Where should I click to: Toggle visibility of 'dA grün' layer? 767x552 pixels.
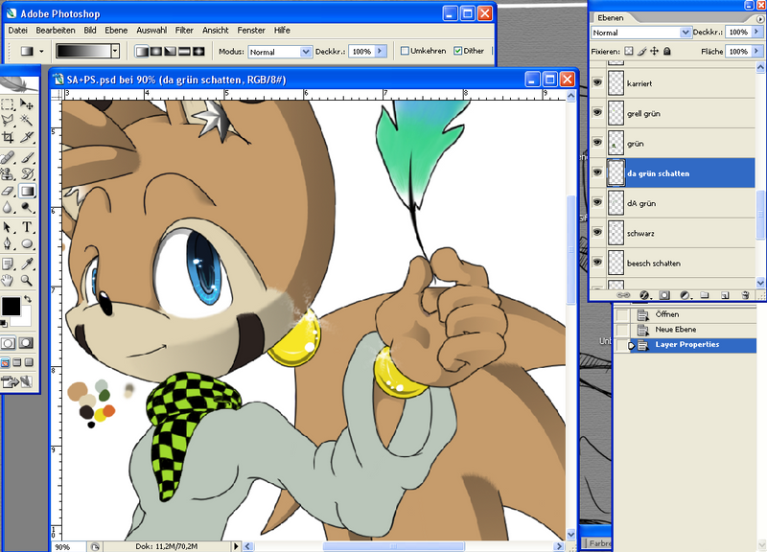click(597, 202)
